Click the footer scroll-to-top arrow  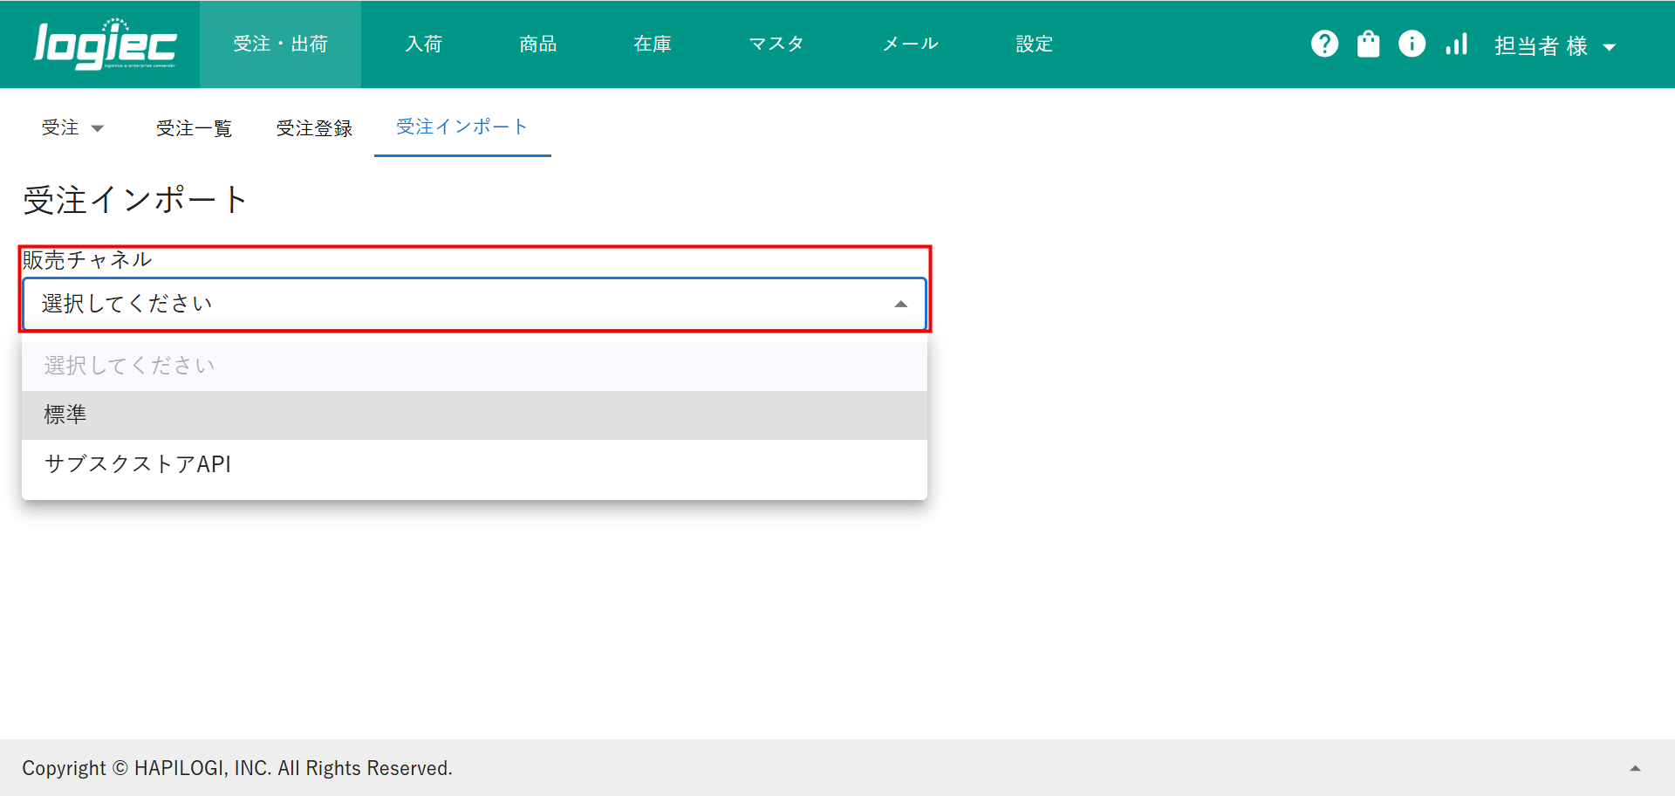click(x=1635, y=768)
